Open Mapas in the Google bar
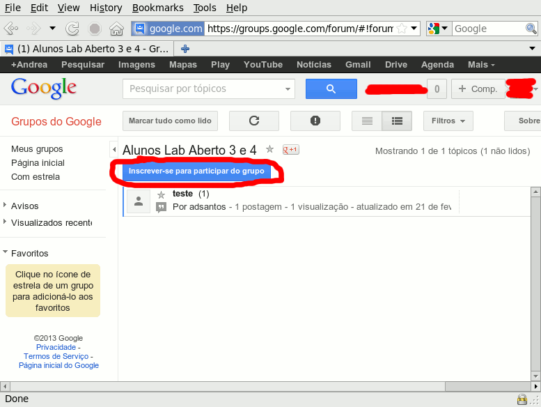541x407 pixels. click(x=183, y=65)
